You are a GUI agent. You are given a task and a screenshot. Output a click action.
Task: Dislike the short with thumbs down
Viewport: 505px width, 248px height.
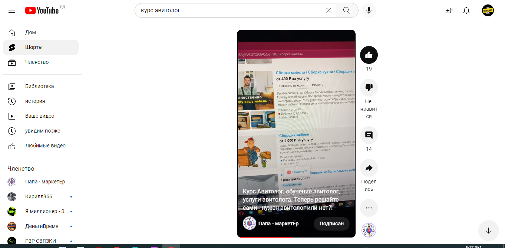click(x=369, y=88)
